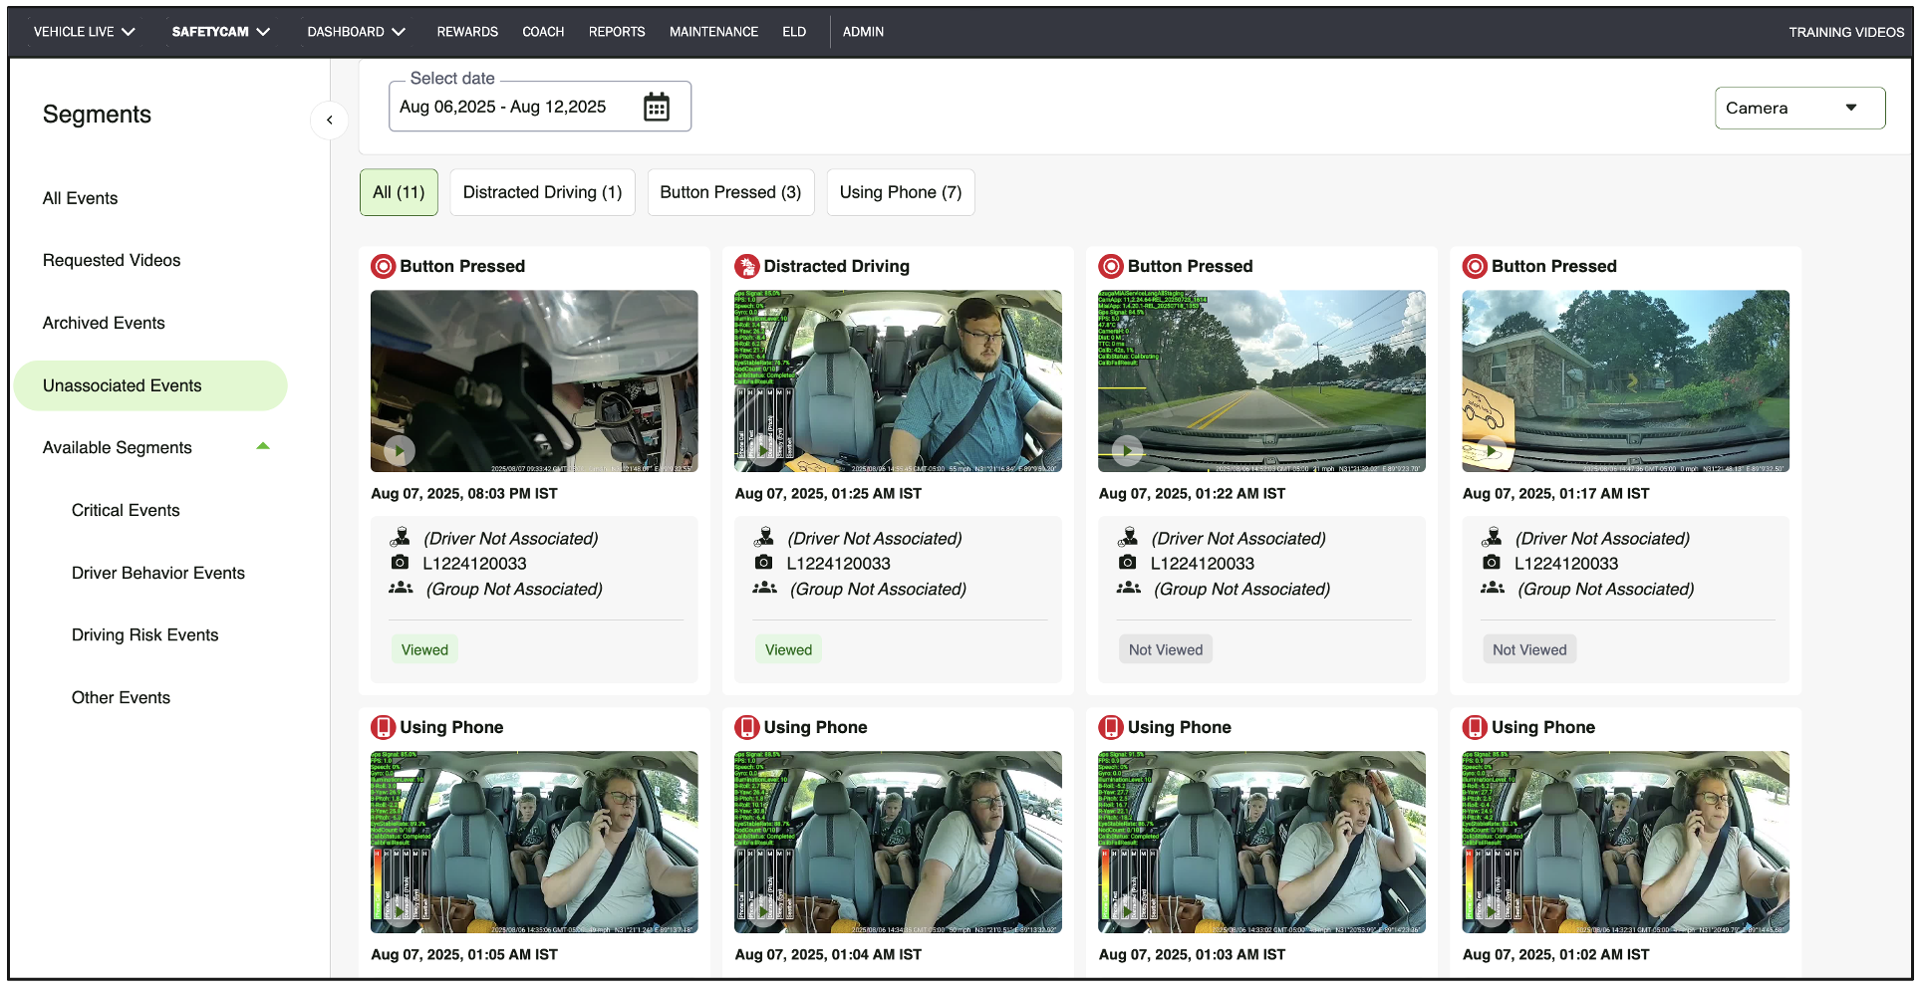Click the Distracted Driving event type icon
This screenshot has height=990, width=1923.
pyautogui.click(x=746, y=266)
